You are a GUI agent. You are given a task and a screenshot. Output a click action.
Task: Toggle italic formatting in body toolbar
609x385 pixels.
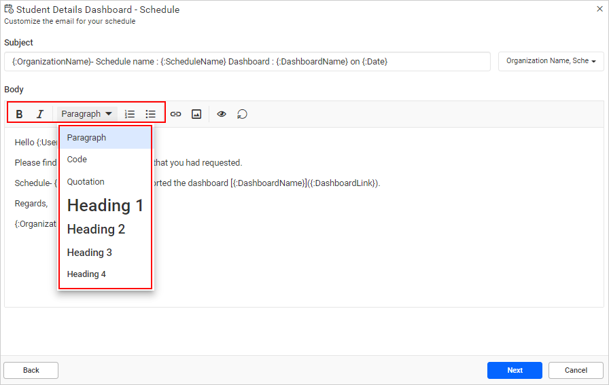pyautogui.click(x=39, y=114)
